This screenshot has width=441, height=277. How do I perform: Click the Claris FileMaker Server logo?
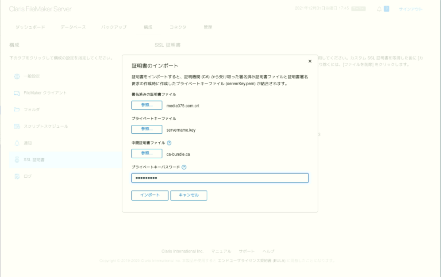pos(40,9)
